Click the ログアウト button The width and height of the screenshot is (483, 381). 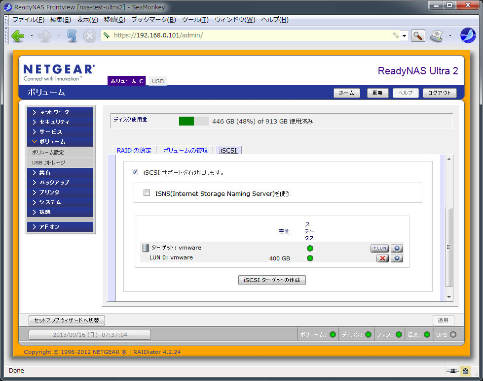[x=439, y=93]
